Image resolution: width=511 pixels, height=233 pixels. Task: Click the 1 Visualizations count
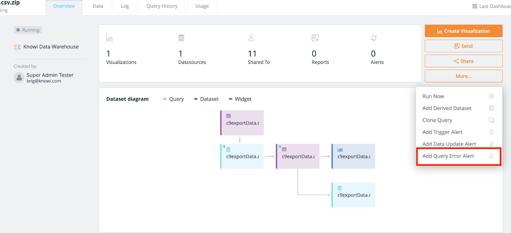coord(108,54)
